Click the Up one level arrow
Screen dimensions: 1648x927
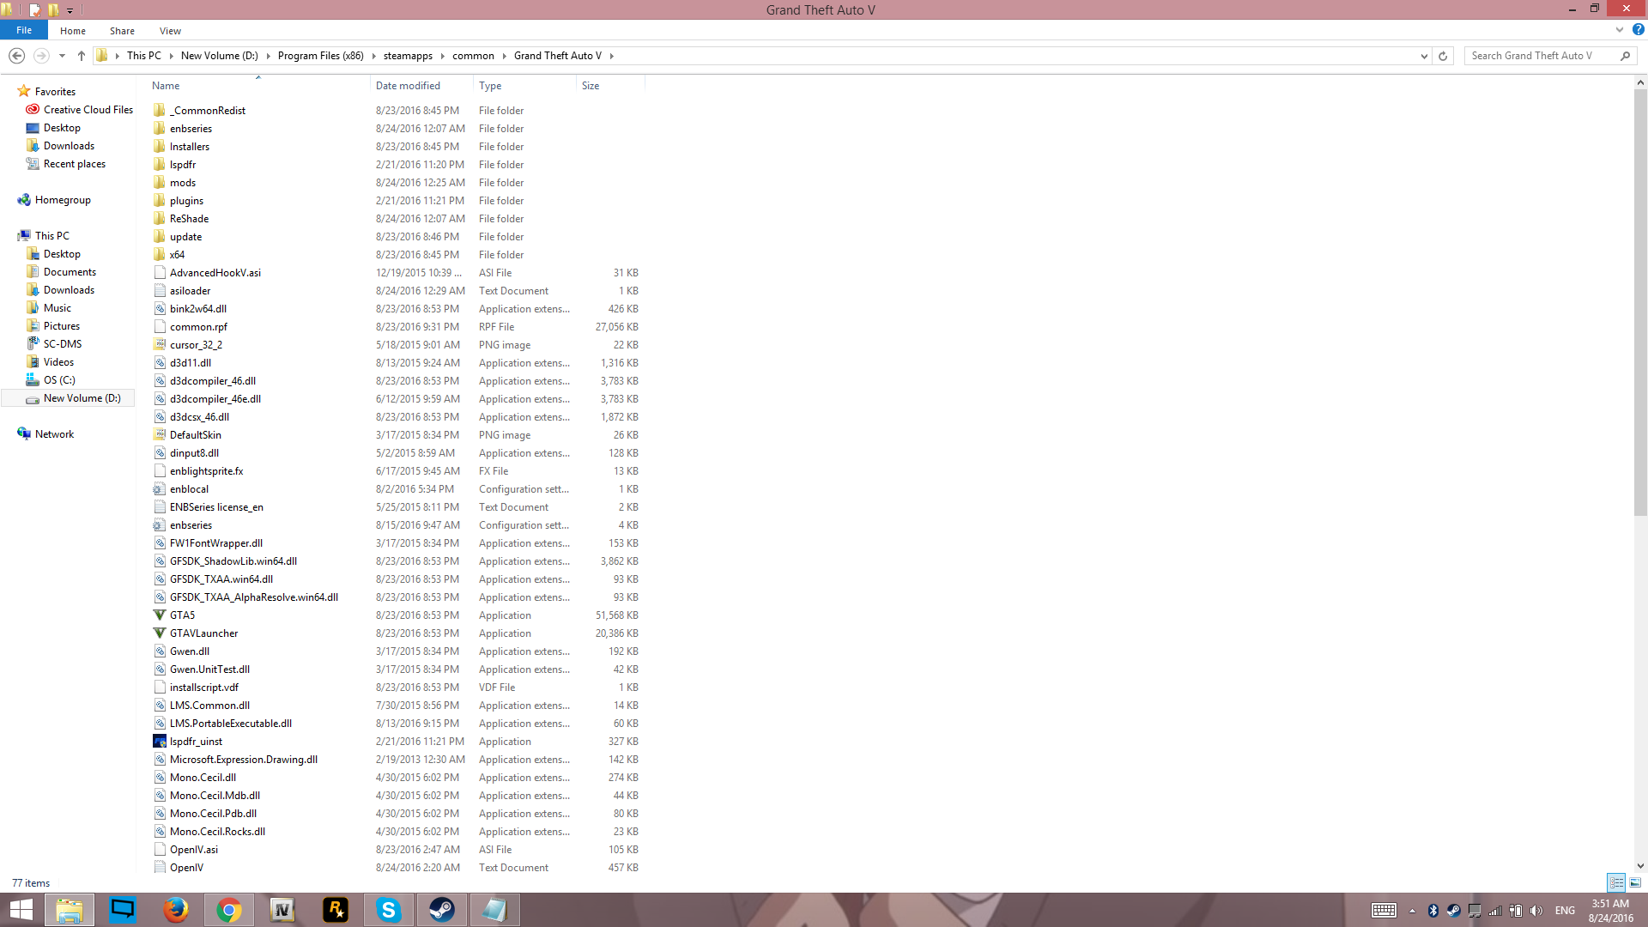tap(82, 56)
